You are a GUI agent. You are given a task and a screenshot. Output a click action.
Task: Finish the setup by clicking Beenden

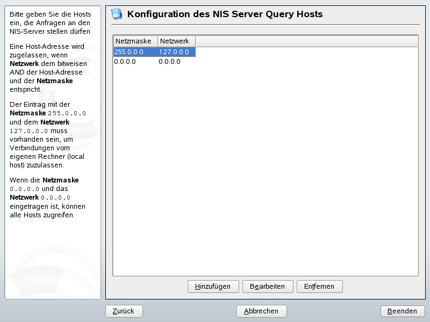402,311
